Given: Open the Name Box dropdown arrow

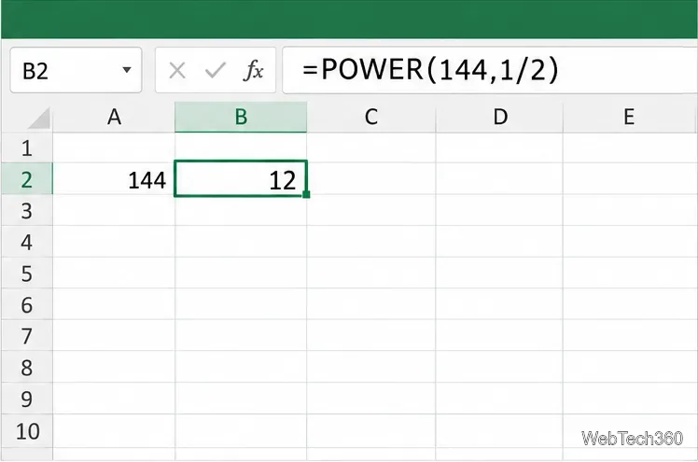Looking at the screenshot, I should pyautogui.click(x=127, y=70).
